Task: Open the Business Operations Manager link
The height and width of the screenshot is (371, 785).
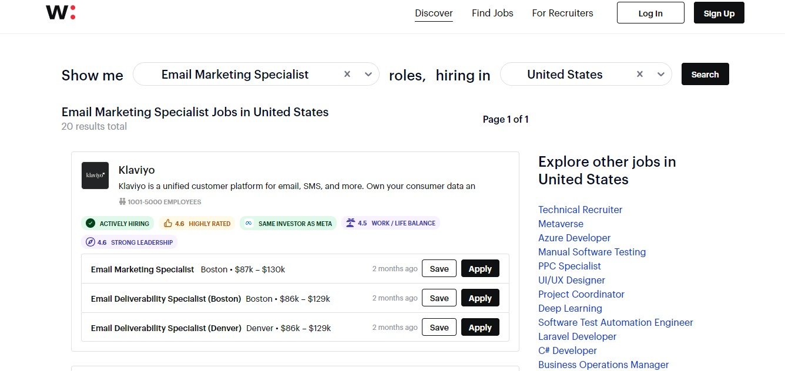Action: point(603,365)
